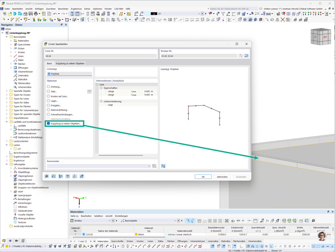Click the Save icon in main toolbar

(31, 14)
